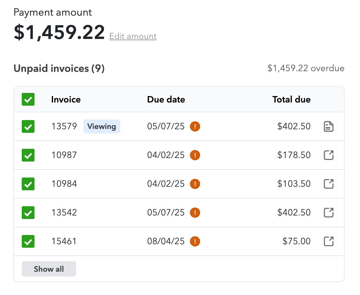Uncheck invoice 15461 checkbox
This screenshot has height=295, width=360.
[28, 241]
